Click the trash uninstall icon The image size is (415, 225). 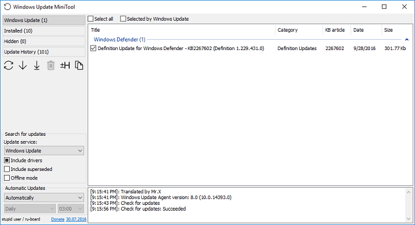[x=51, y=65]
